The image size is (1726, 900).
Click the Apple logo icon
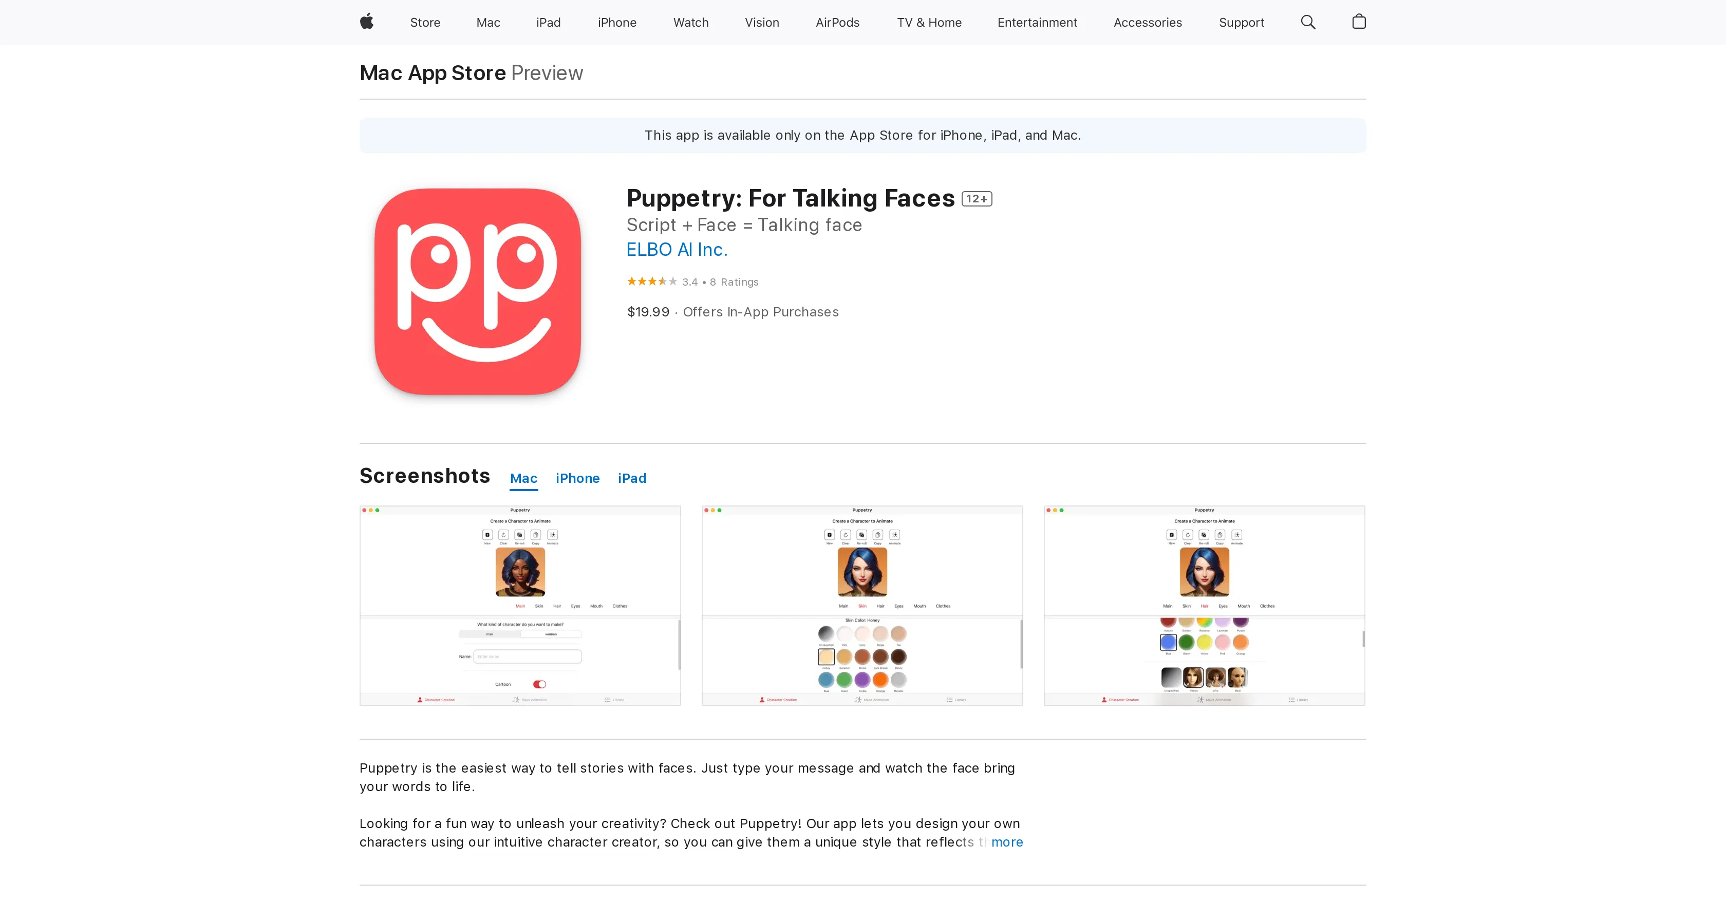pyautogui.click(x=366, y=22)
